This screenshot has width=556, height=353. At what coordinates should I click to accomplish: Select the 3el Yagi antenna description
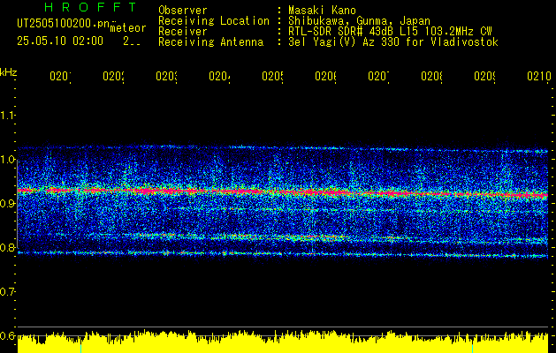coord(393,42)
